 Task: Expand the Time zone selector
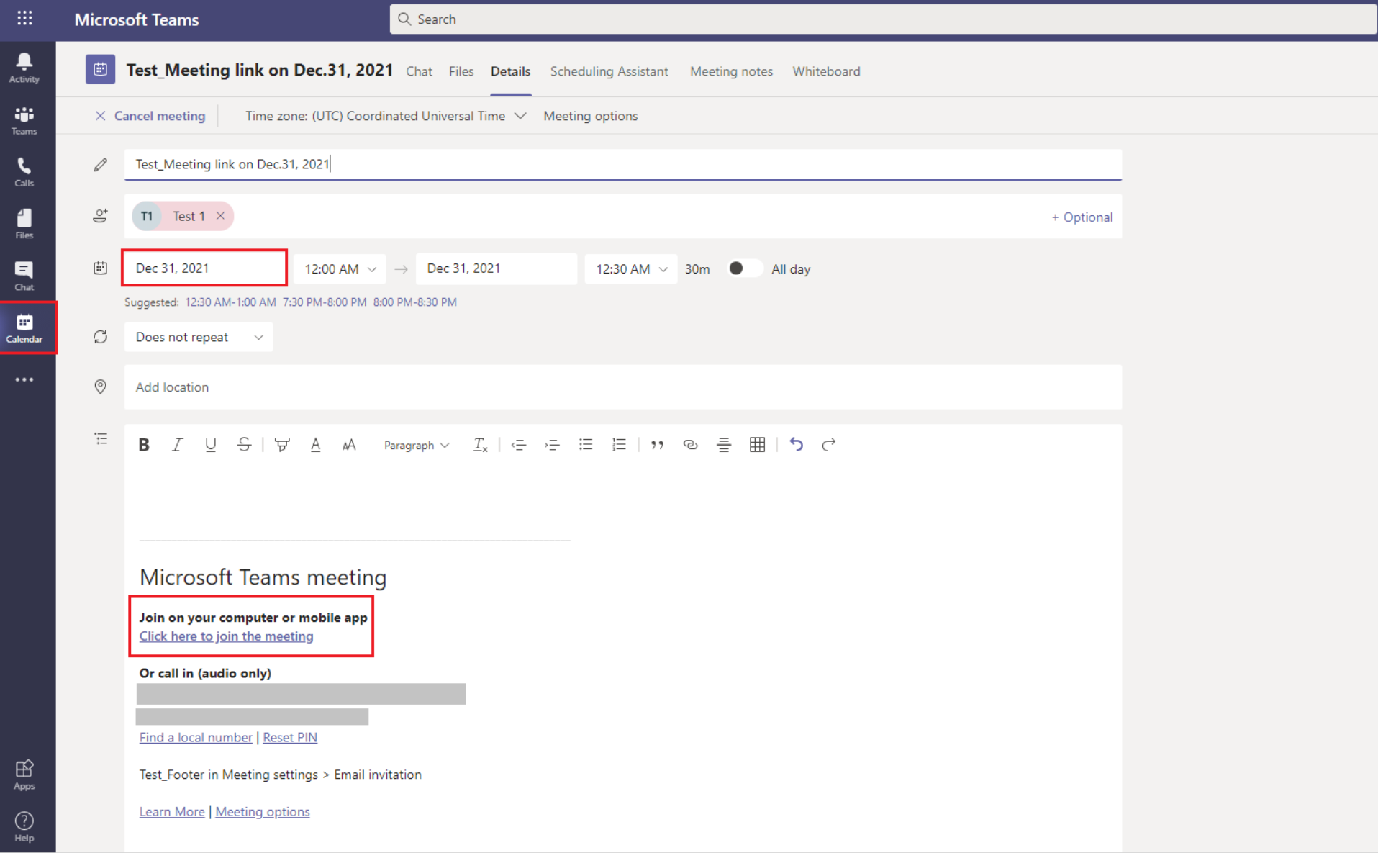point(386,116)
